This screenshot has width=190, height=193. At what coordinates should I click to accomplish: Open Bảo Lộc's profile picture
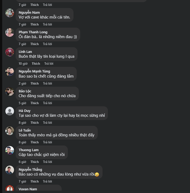click(x=10, y=92)
